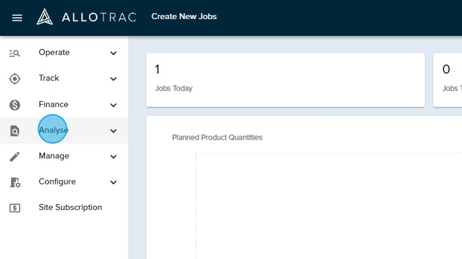Select the Manage menu label
Image resolution: width=462 pixels, height=259 pixels.
point(54,156)
